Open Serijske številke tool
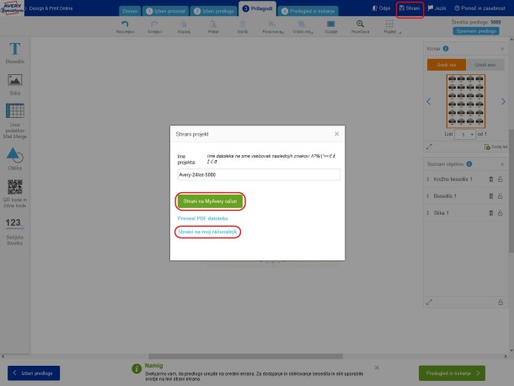The height and width of the screenshot is (386, 514). tap(14, 227)
